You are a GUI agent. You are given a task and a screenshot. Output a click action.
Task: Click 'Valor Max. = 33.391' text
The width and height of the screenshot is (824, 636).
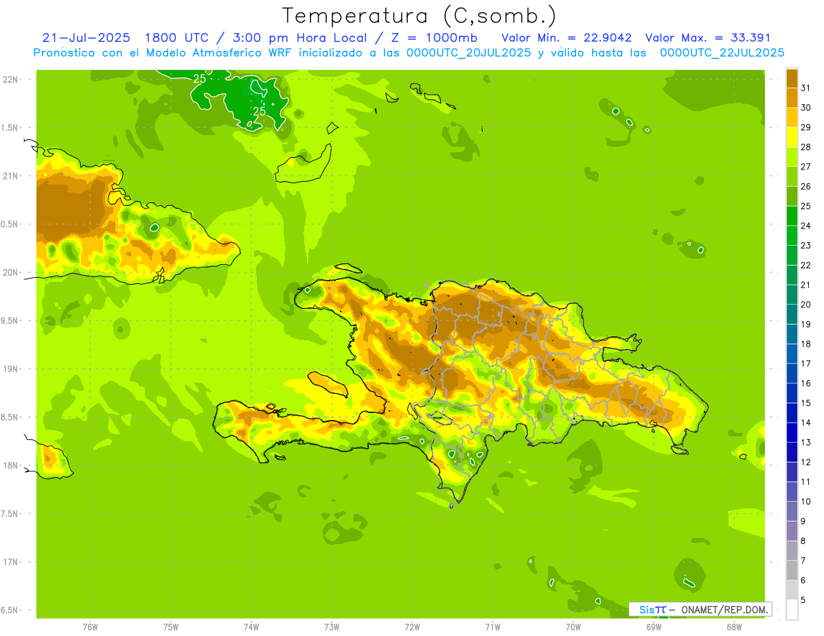[x=708, y=38]
